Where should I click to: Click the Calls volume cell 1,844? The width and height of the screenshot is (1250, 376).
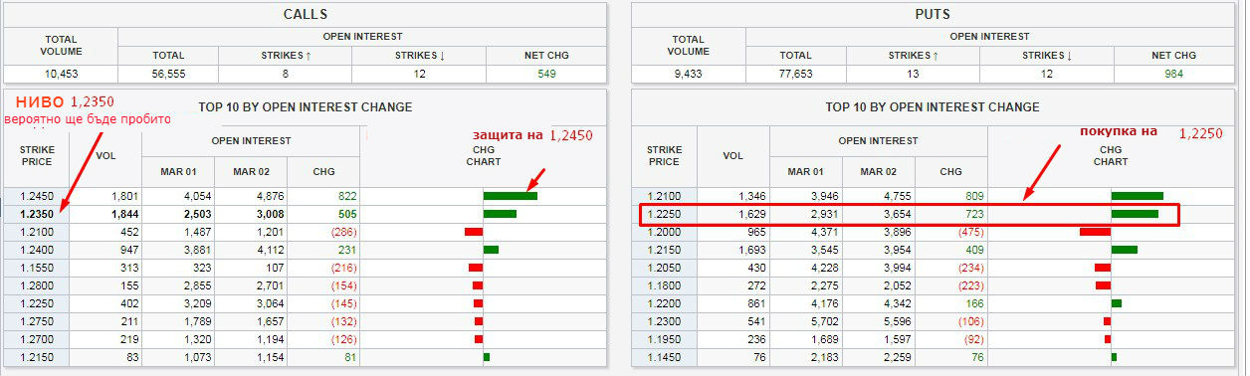tap(121, 213)
